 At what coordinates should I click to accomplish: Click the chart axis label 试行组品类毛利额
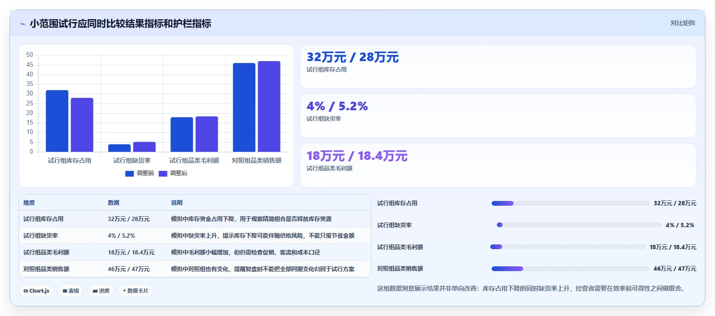pyautogui.click(x=194, y=161)
